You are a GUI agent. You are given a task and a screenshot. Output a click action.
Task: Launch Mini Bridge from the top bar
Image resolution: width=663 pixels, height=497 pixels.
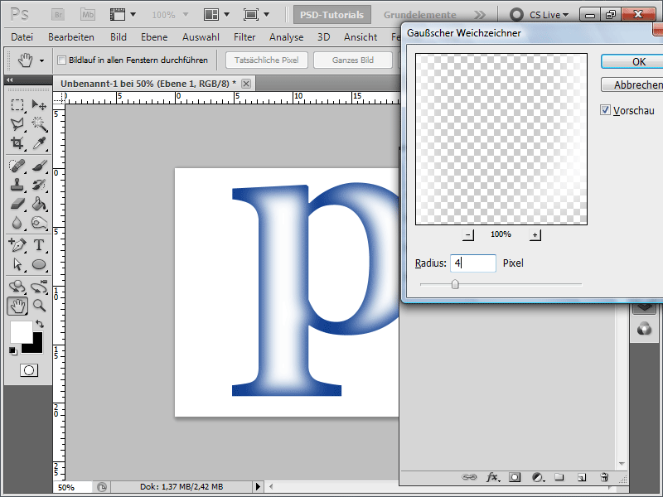tap(88, 15)
